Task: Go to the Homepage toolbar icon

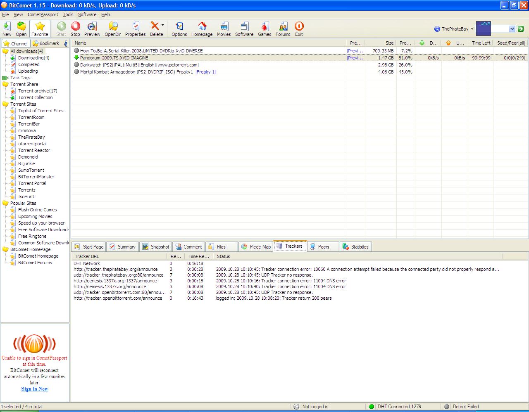Action: click(x=202, y=29)
